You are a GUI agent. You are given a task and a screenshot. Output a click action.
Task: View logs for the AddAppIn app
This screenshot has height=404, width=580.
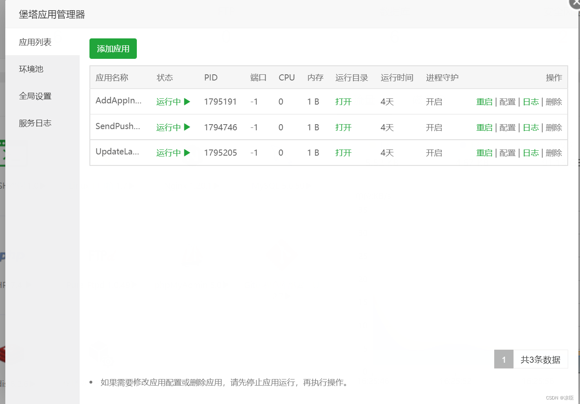coord(531,102)
